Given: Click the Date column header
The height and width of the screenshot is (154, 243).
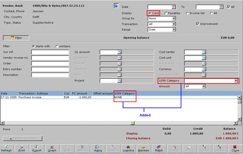Looking at the screenshot, I should pyautogui.click(x=9, y=94).
